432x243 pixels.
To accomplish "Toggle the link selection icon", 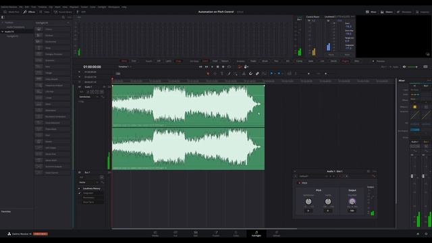I will tap(257, 74).
